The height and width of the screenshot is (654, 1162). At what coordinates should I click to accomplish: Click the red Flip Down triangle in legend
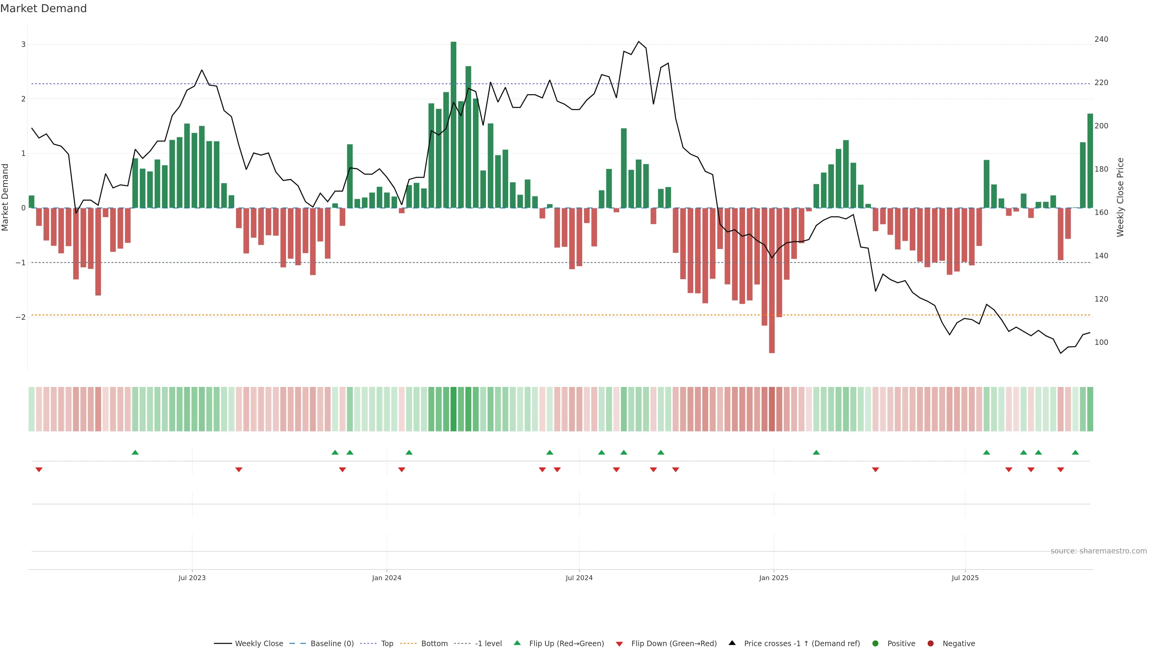click(x=619, y=644)
